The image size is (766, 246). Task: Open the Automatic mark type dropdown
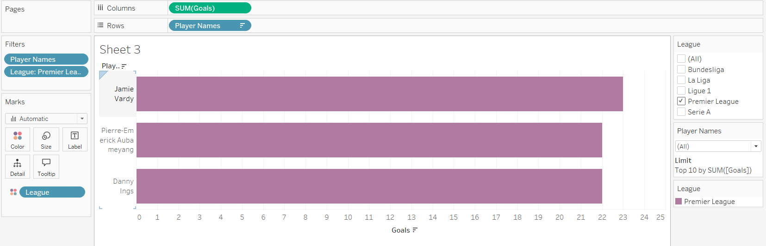(x=46, y=119)
